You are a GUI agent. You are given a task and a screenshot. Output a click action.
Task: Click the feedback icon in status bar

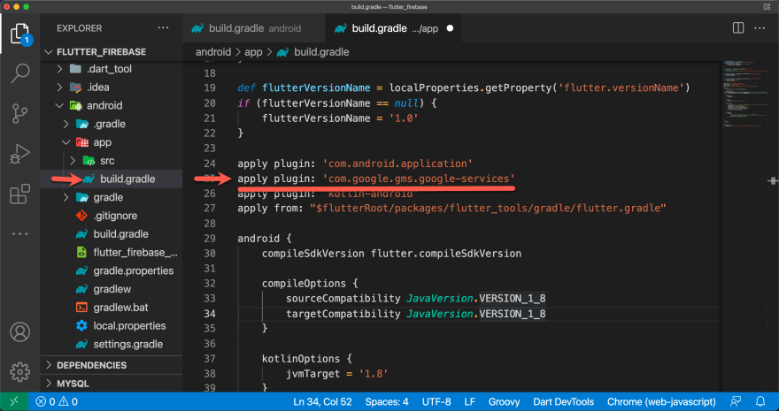coord(736,401)
